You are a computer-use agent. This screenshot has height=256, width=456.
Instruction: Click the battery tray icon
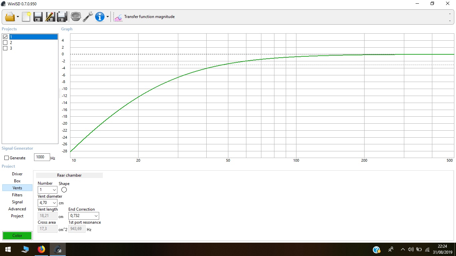coord(419,249)
